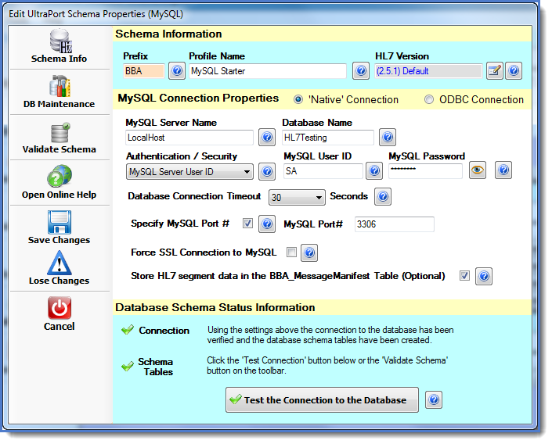Click the red Cancel power icon
Viewport: 552px width, 444px height.
pyautogui.click(x=60, y=308)
